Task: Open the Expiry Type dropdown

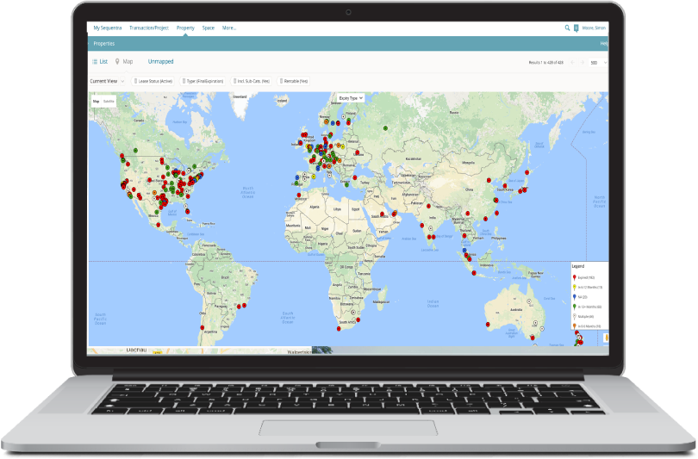Action: pos(351,98)
